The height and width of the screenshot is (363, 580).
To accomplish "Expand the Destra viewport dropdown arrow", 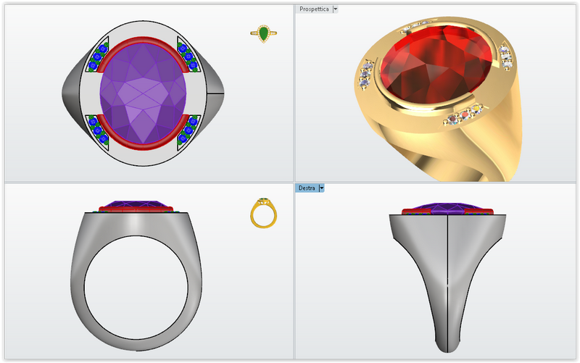I will point(321,188).
